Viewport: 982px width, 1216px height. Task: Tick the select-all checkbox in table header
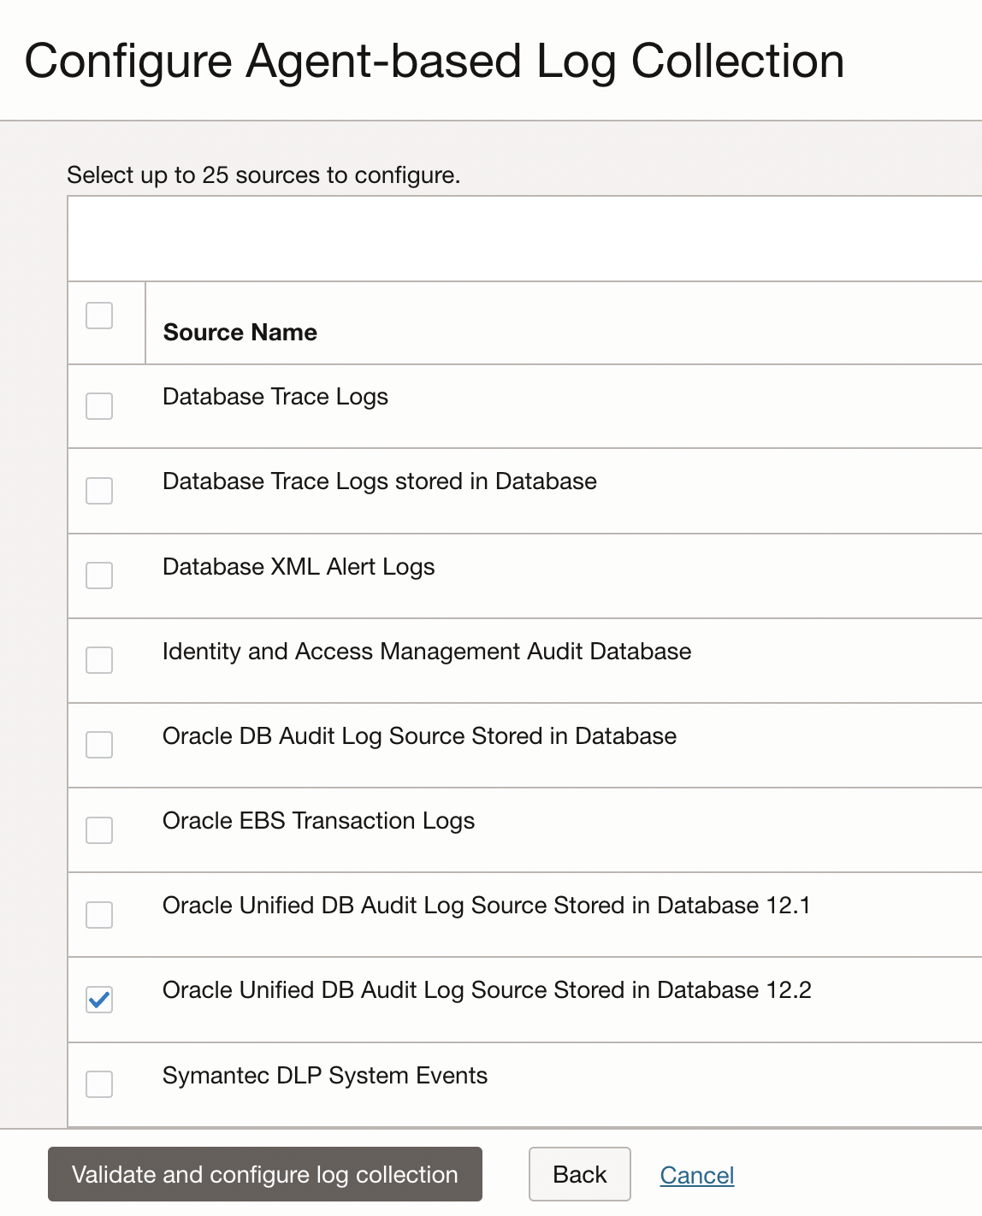pyautogui.click(x=99, y=316)
